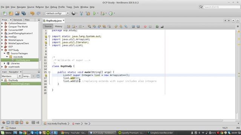Viewport: 241px width, 135px height.
Task: Click the globe browser icon
Action: click(x=73, y=13)
